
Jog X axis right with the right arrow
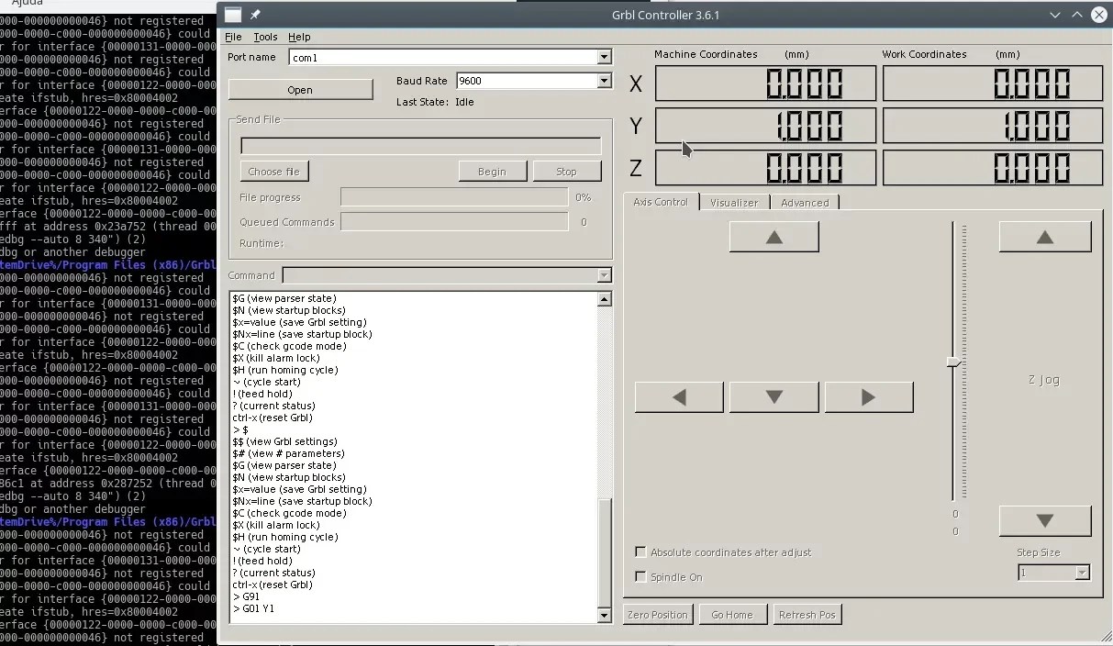[x=869, y=397]
